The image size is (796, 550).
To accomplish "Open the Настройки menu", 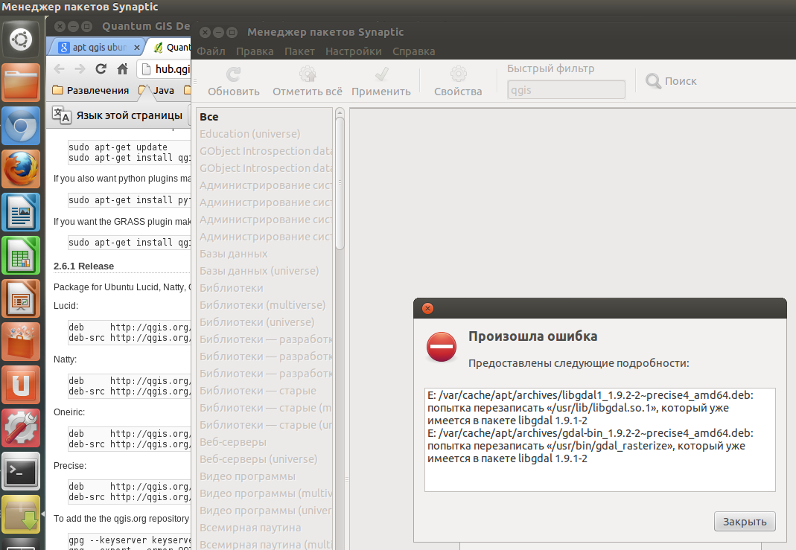I will 354,51.
